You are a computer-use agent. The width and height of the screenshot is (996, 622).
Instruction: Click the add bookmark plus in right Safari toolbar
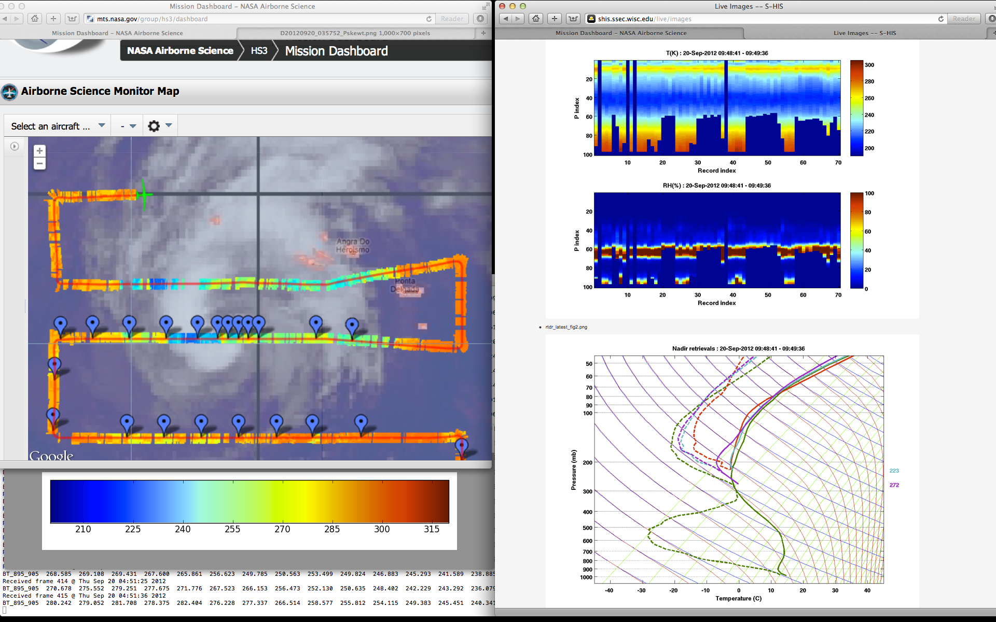tap(555, 19)
